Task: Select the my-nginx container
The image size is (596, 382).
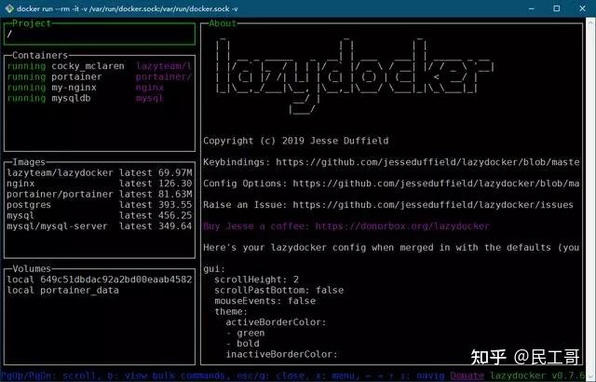Action: 100,88
